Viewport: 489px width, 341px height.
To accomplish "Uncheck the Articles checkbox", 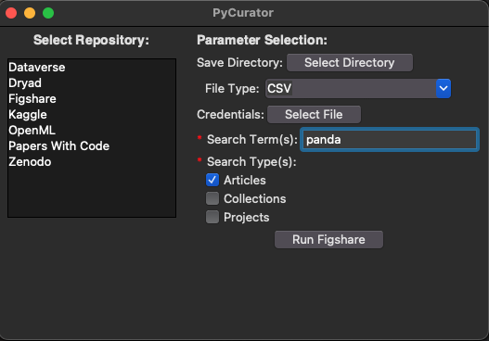I will coord(212,180).
